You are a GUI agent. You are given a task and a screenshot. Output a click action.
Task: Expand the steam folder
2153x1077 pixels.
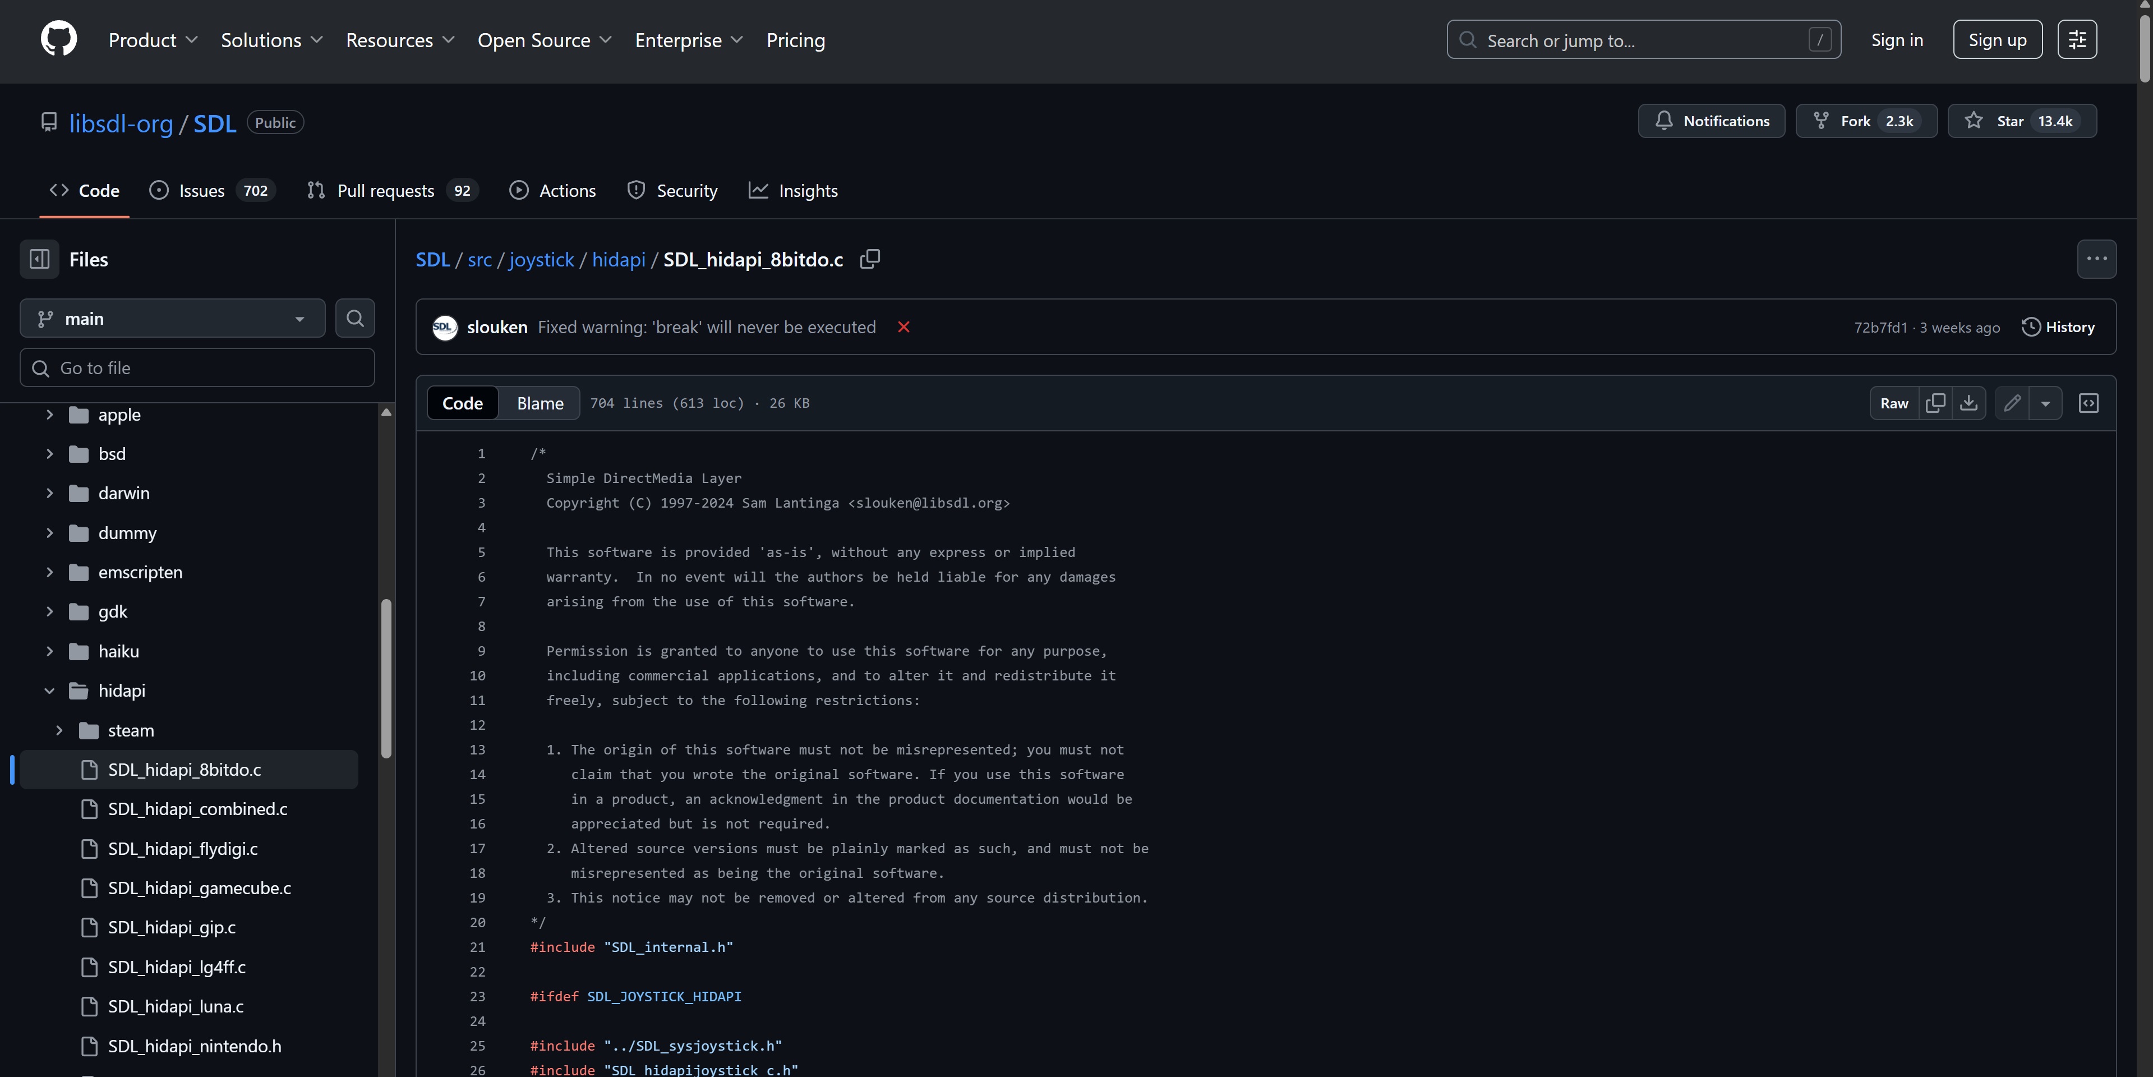(x=59, y=730)
